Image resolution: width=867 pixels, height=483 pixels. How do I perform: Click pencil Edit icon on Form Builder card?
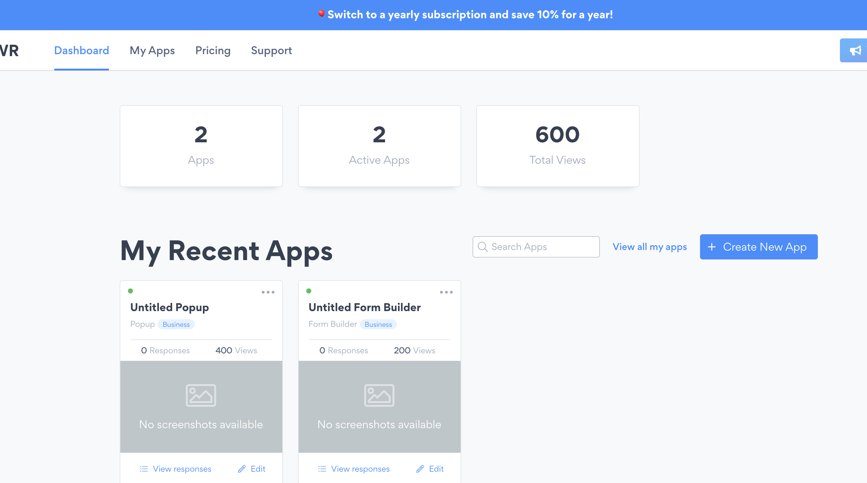420,469
